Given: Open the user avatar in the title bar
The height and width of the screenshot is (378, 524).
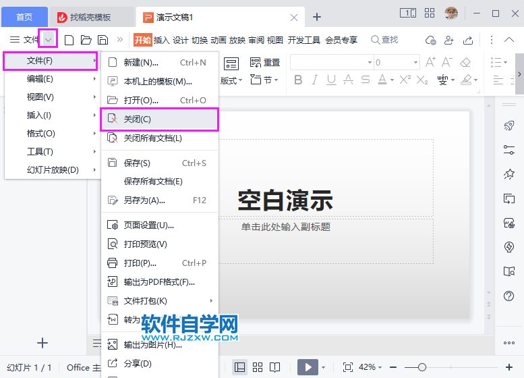Looking at the screenshot, I should [451, 13].
